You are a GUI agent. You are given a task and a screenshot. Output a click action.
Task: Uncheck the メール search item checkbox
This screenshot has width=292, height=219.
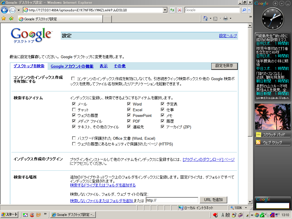[x=74, y=104]
